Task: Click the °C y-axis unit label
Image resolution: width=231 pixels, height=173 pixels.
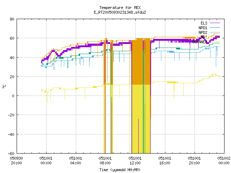Action: [x=4, y=86]
